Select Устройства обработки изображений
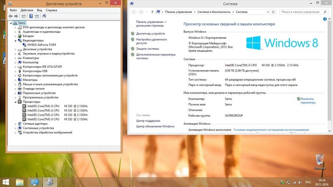This screenshot has width=333, height=187. pos(47,132)
